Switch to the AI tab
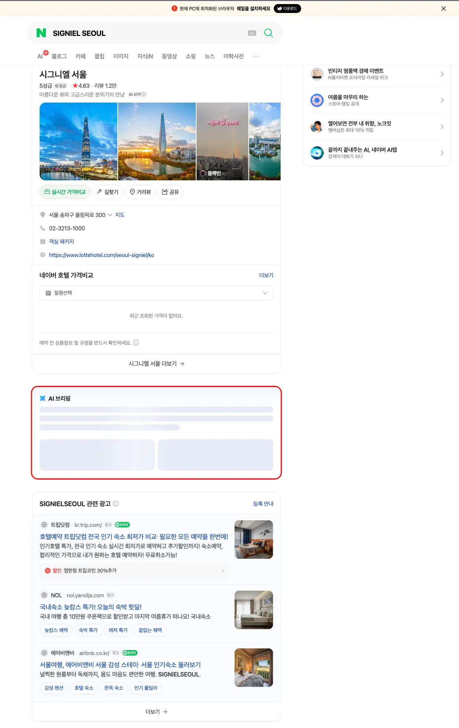 click(x=40, y=56)
